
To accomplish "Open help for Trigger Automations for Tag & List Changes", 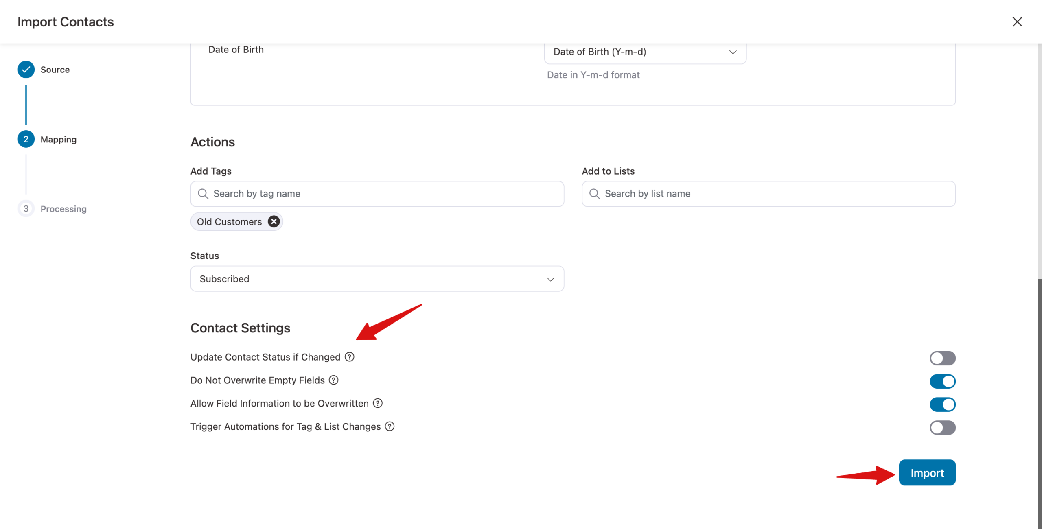I will coord(390,426).
